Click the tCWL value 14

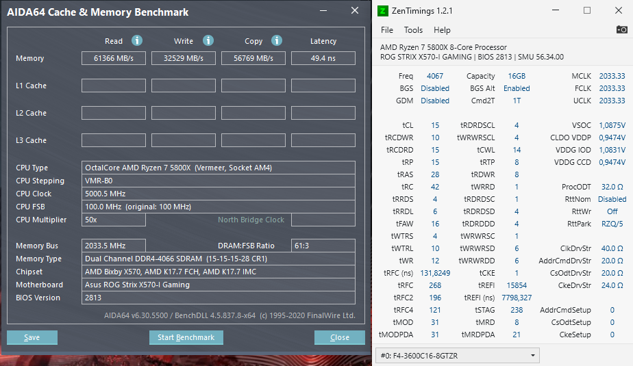tap(517, 150)
